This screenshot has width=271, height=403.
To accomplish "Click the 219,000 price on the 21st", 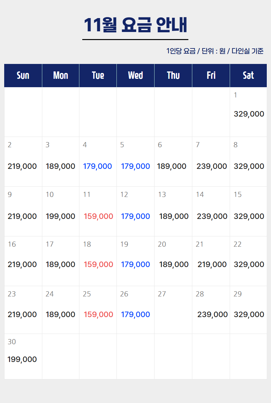I will (212, 264).
